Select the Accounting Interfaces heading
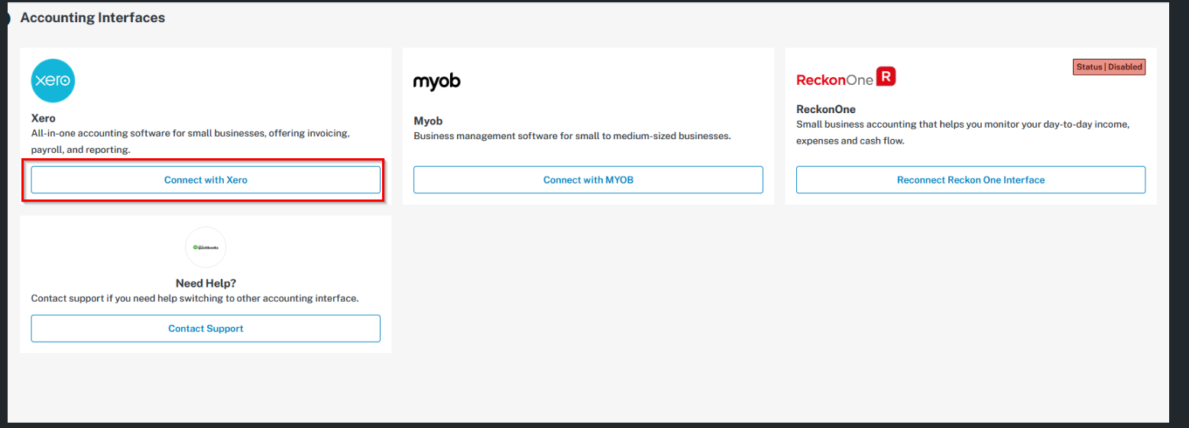 pos(92,18)
